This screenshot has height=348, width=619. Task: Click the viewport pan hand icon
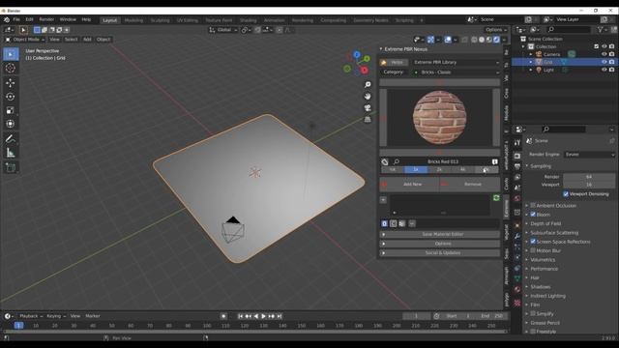[x=368, y=96]
